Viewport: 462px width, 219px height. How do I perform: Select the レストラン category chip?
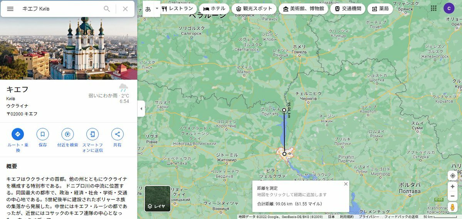(178, 9)
